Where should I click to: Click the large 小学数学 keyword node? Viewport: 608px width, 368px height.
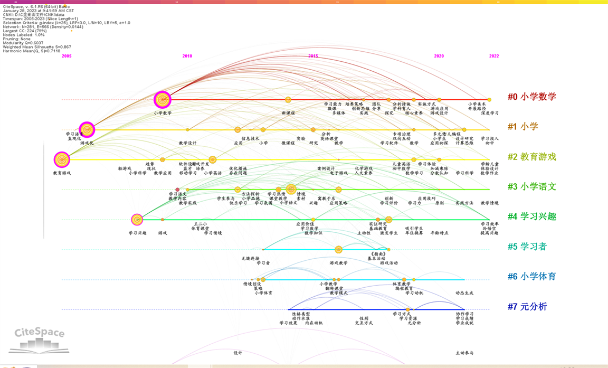(163, 99)
